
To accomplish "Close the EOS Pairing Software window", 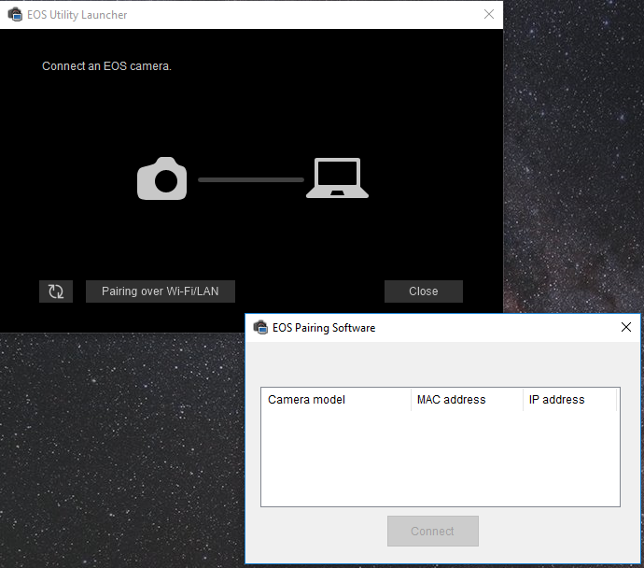I will [626, 328].
